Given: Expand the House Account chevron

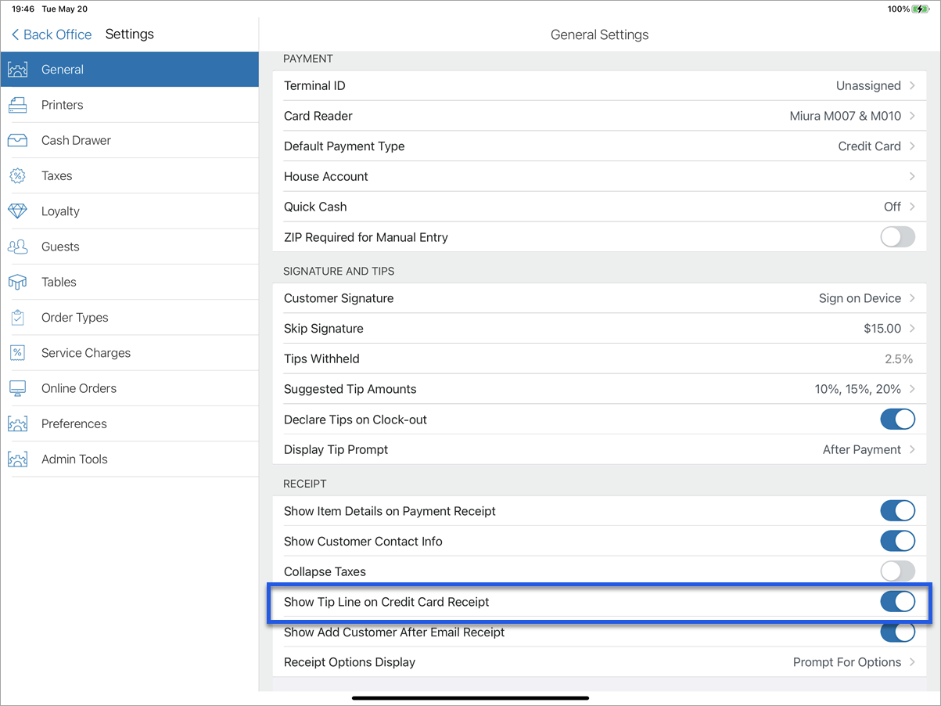Looking at the screenshot, I should tap(912, 176).
